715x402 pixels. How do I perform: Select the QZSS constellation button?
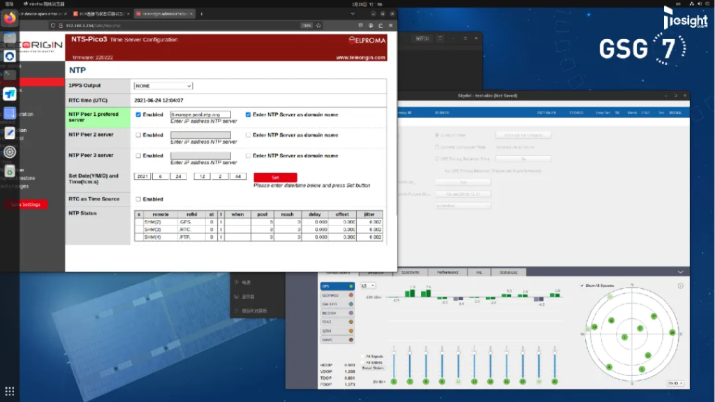(x=337, y=331)
